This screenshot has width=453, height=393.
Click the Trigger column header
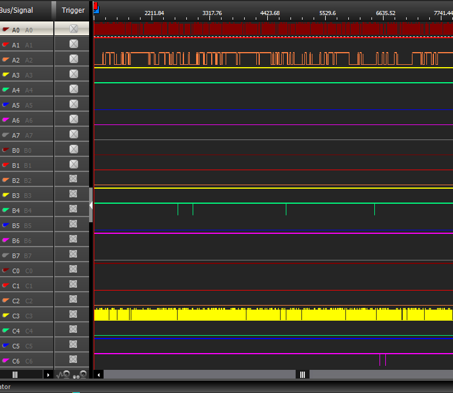click(x=73, y=10)
